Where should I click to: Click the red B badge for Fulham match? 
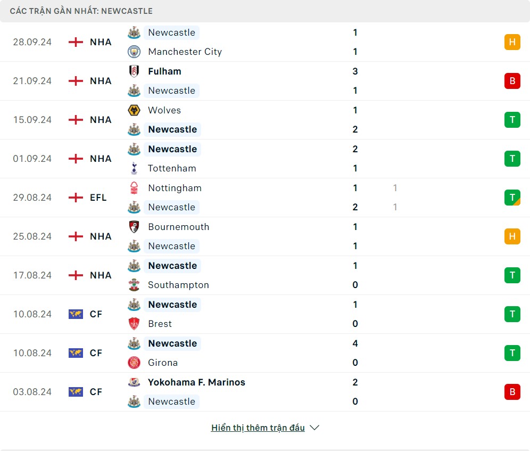512,81
